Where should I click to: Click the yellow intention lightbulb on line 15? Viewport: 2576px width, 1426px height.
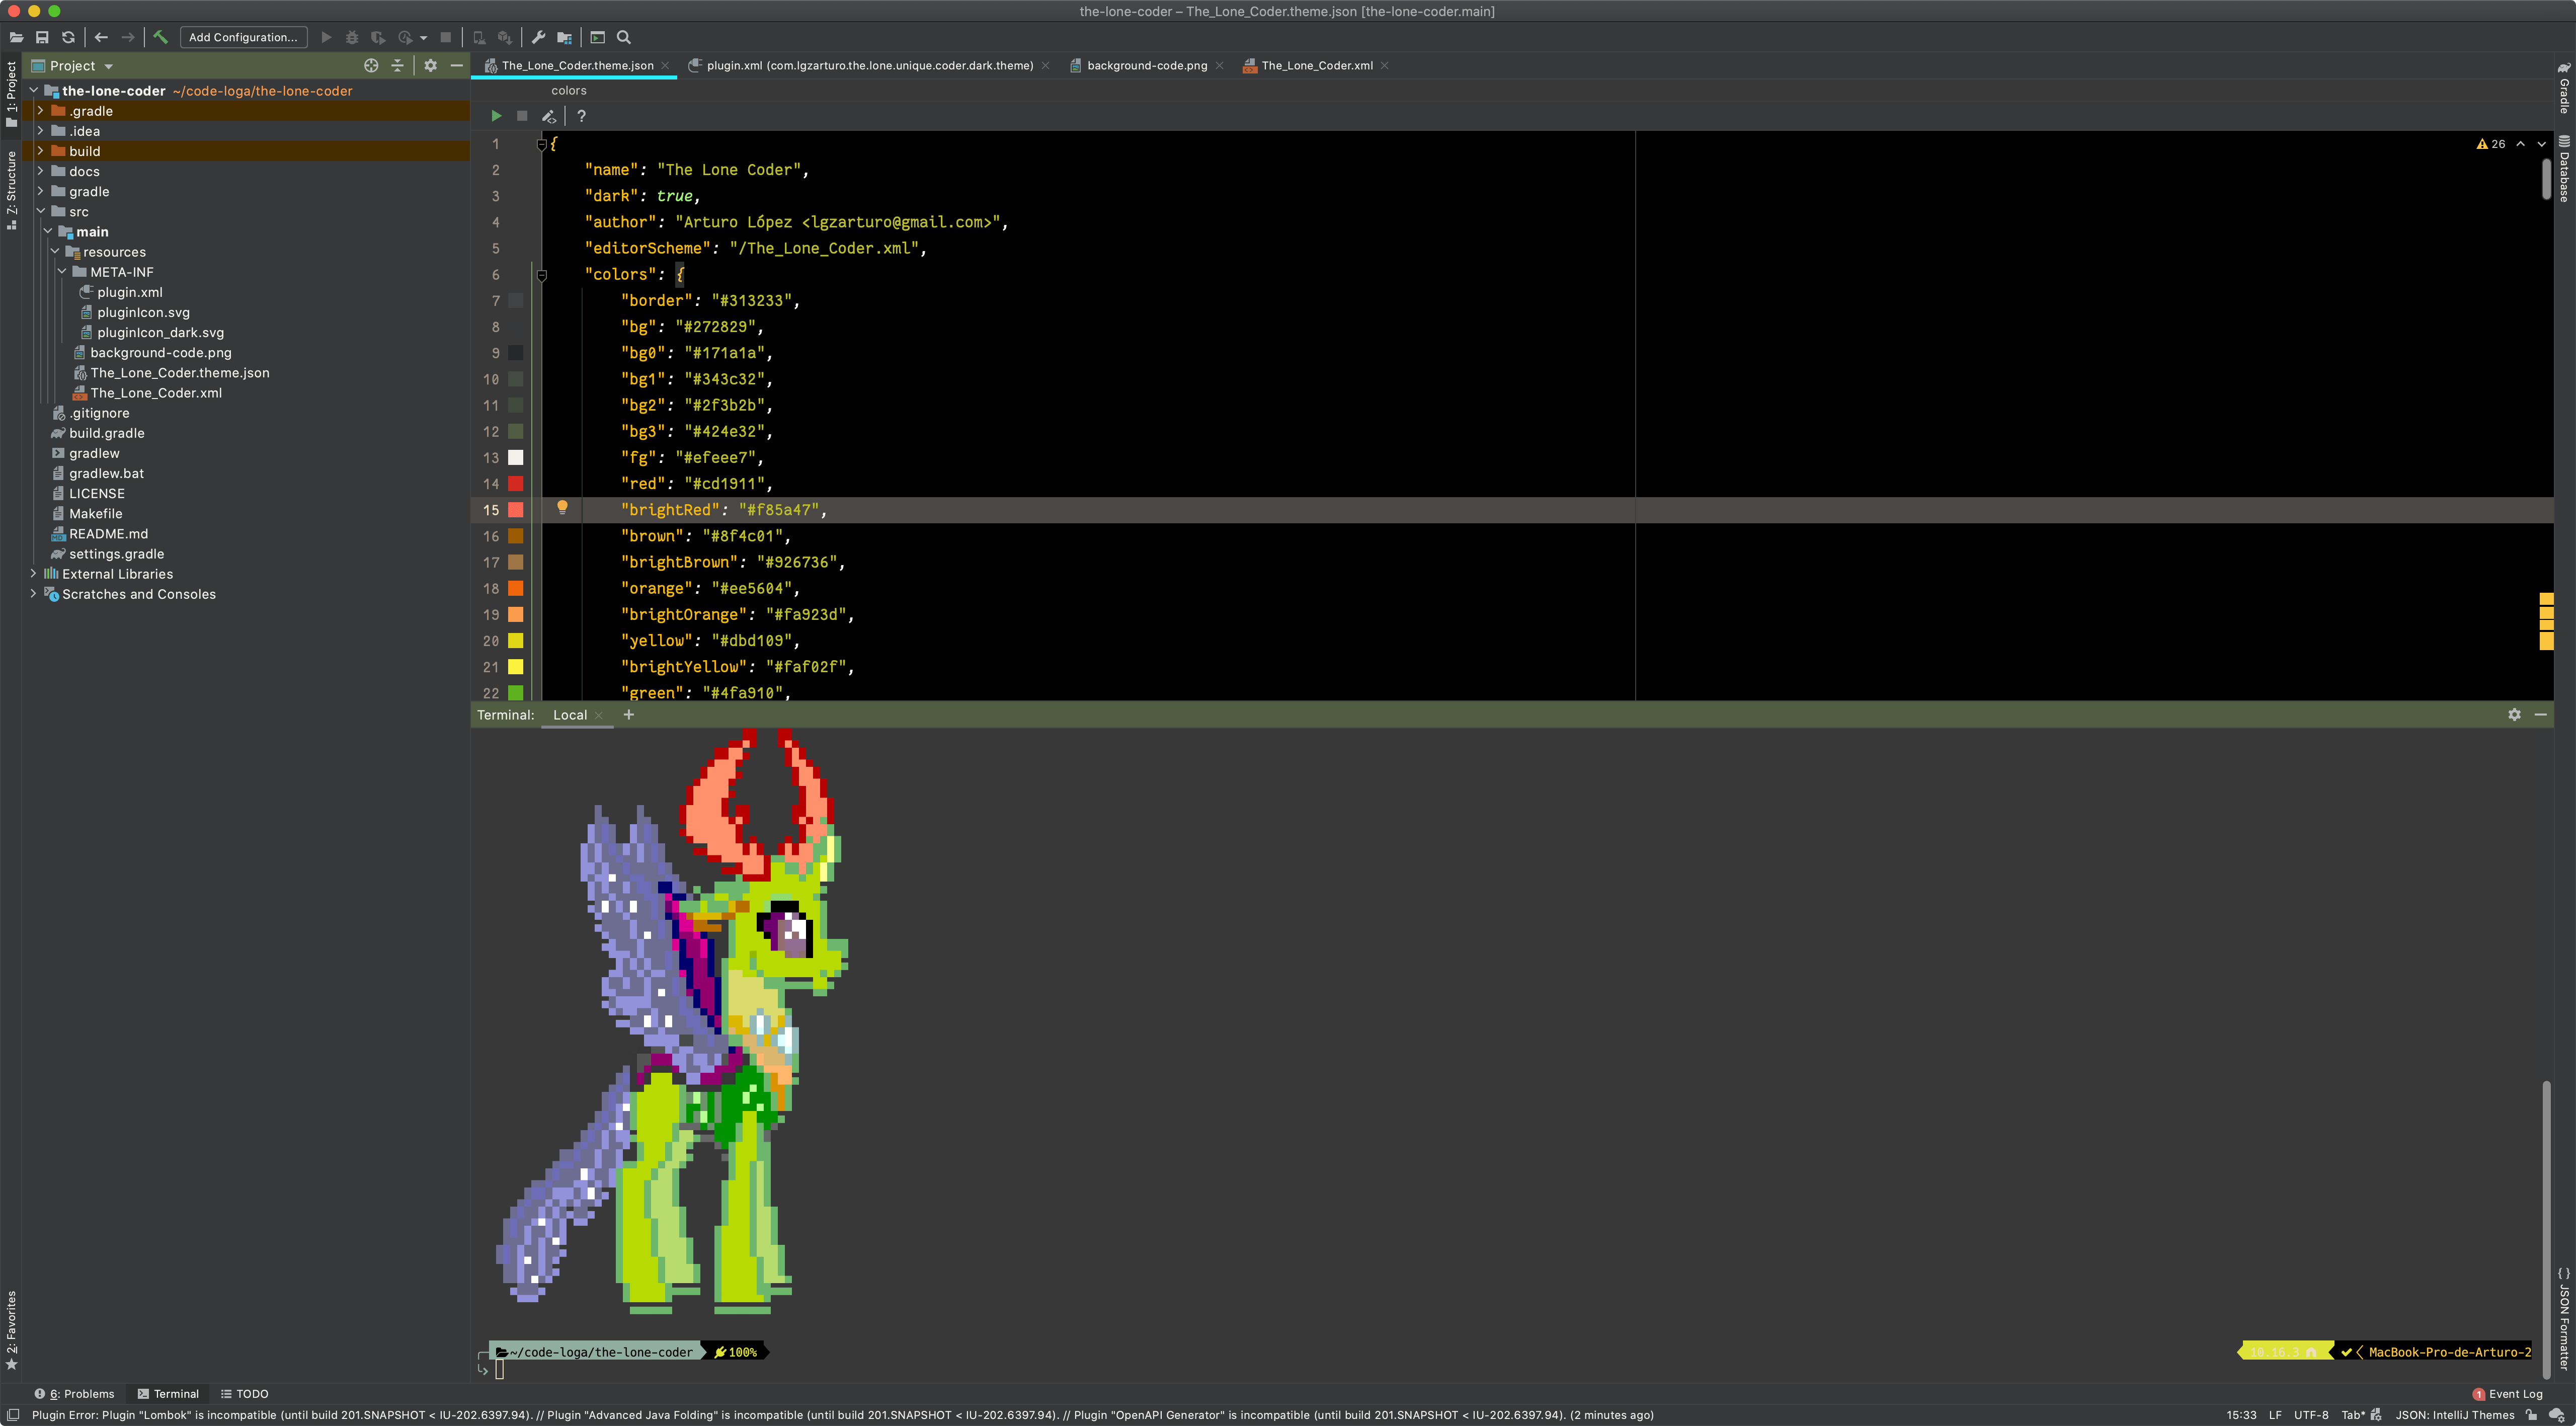tap(562, 508)
